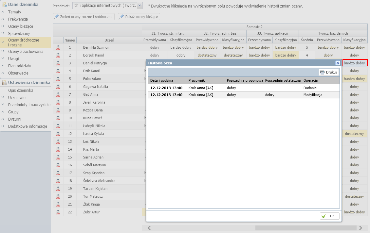
Task: Click the Numer column header
Action: click(70, 40)
